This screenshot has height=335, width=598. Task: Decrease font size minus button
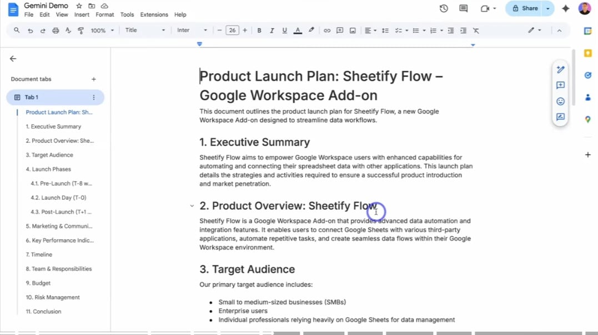coord(219,30)
